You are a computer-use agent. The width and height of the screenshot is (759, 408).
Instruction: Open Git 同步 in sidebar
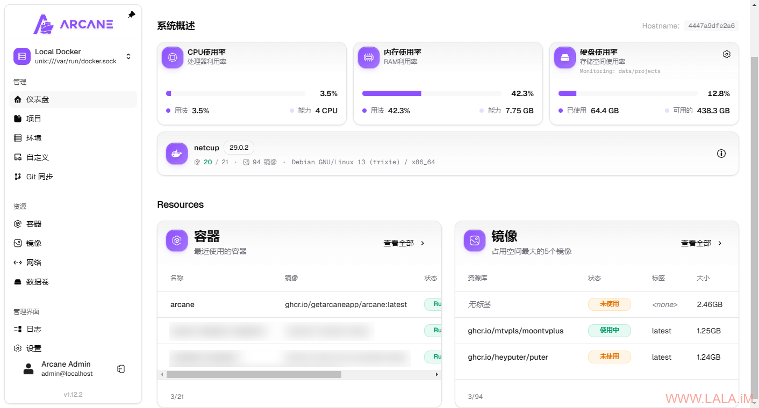[x=39, y=177]
